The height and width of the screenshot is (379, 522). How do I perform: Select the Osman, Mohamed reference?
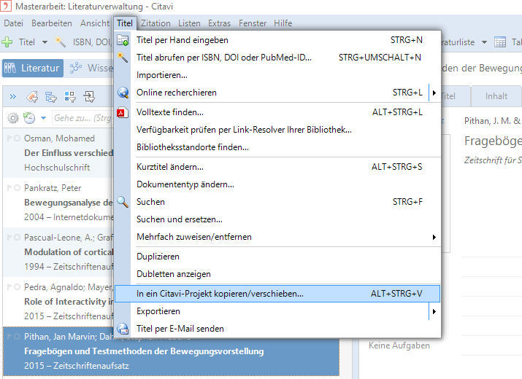[x=58, y=153]
